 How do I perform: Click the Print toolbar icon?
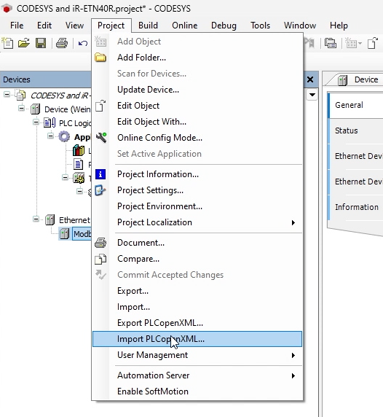coord(62,43)
